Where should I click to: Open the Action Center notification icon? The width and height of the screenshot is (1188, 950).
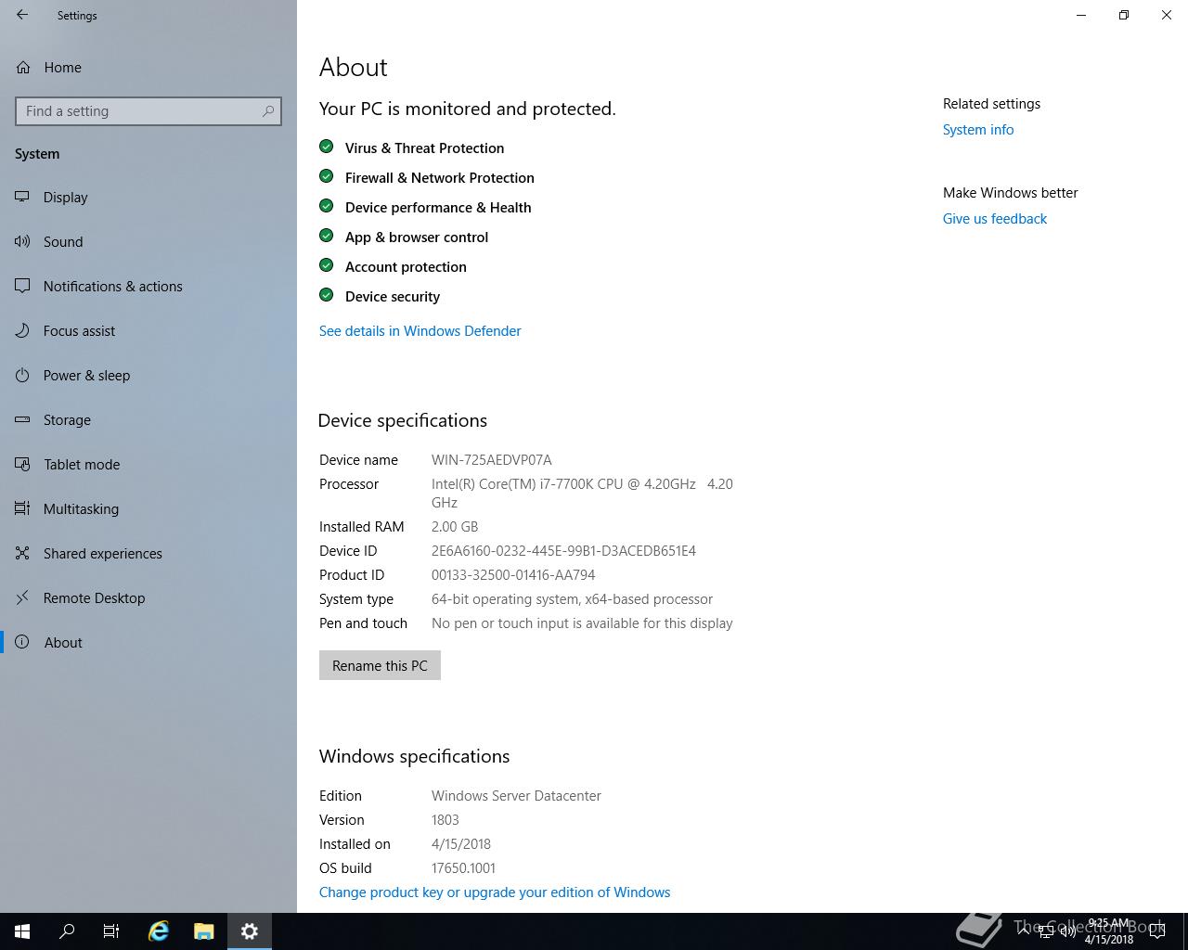click(x=1157, y=931)
